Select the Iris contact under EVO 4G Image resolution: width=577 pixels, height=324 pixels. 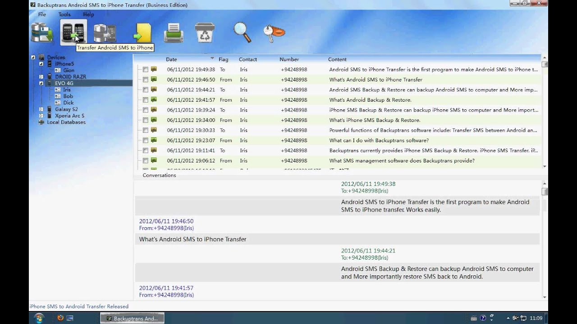click(x=67, y=90)
